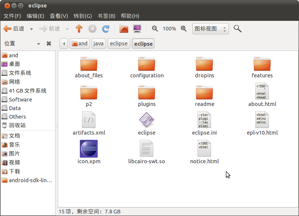Open the back history dropdown arrow
This screenshot has height=216, width=299.
31,29
